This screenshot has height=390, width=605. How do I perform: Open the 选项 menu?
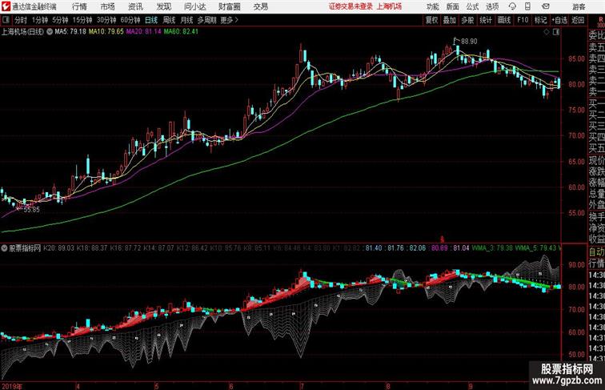tap(492, 6)
